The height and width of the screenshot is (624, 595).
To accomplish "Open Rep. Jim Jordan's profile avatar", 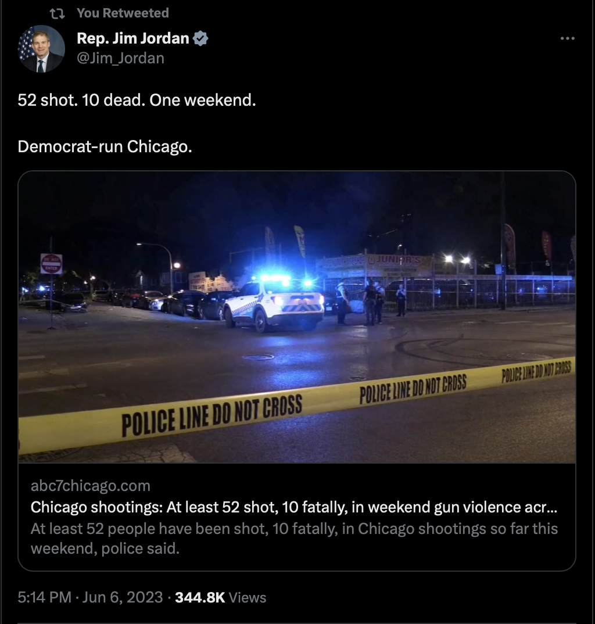I will tap(41, 49).
